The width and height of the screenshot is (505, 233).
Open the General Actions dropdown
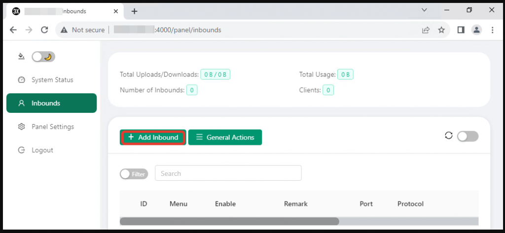point(225,137)
